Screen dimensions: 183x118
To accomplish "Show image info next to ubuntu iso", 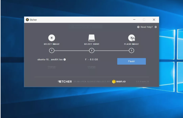I will pos(64,60).
